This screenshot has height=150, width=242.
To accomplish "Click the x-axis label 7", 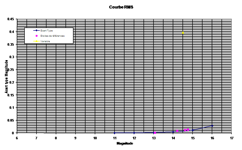I will click(x=36, y=138).
